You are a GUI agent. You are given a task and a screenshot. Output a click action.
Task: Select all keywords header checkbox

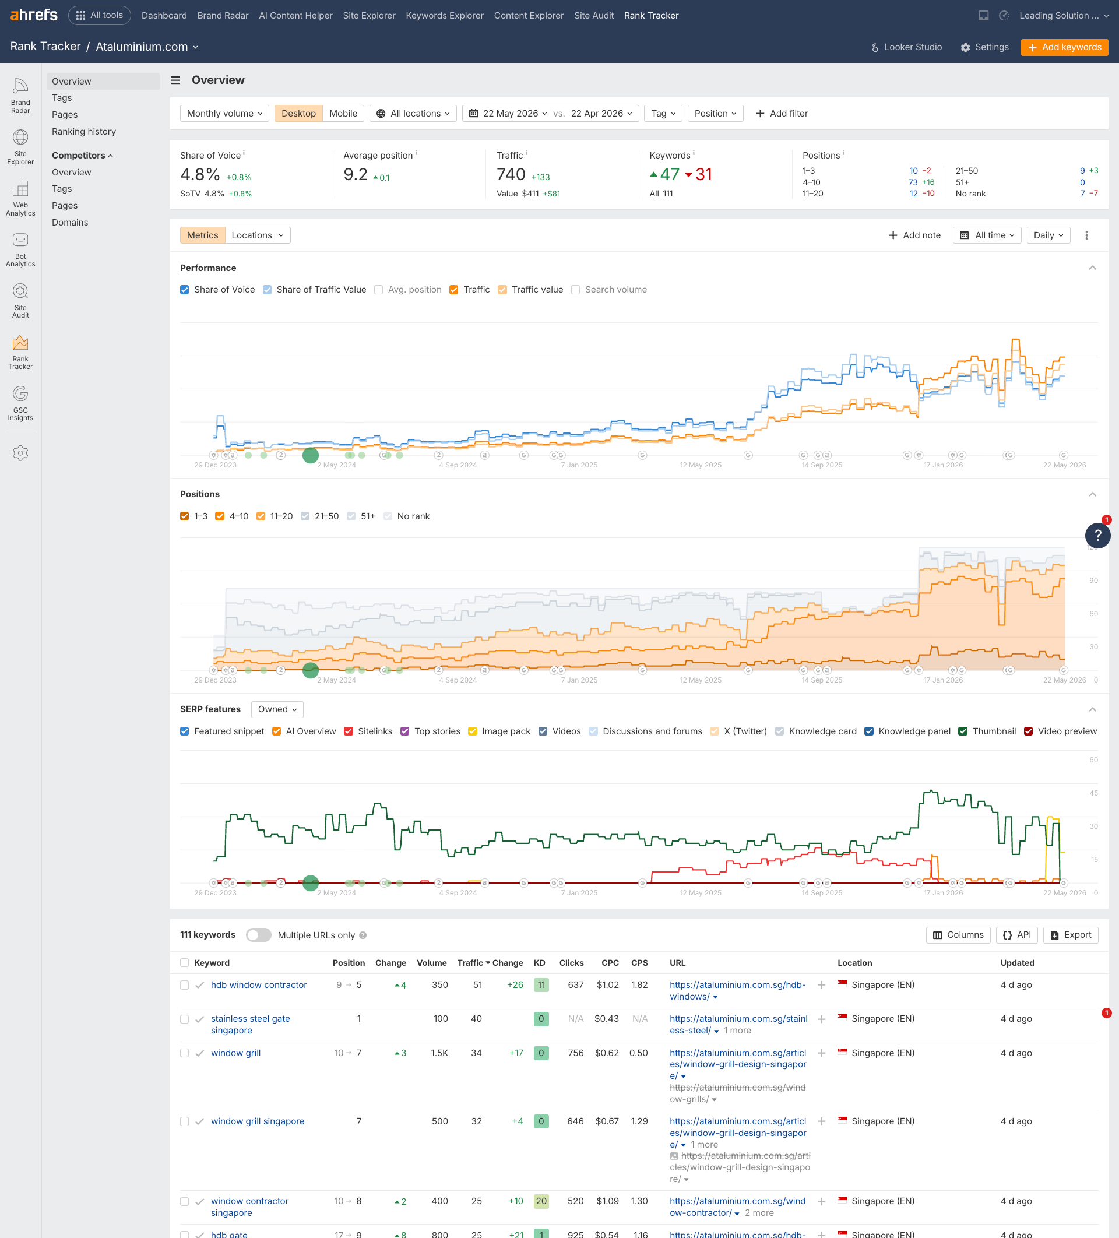point(184,963)
